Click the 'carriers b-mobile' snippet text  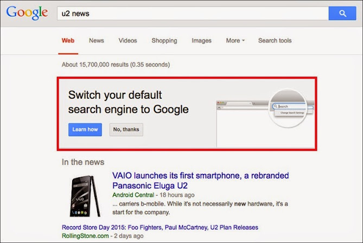(x=200, y=208)
